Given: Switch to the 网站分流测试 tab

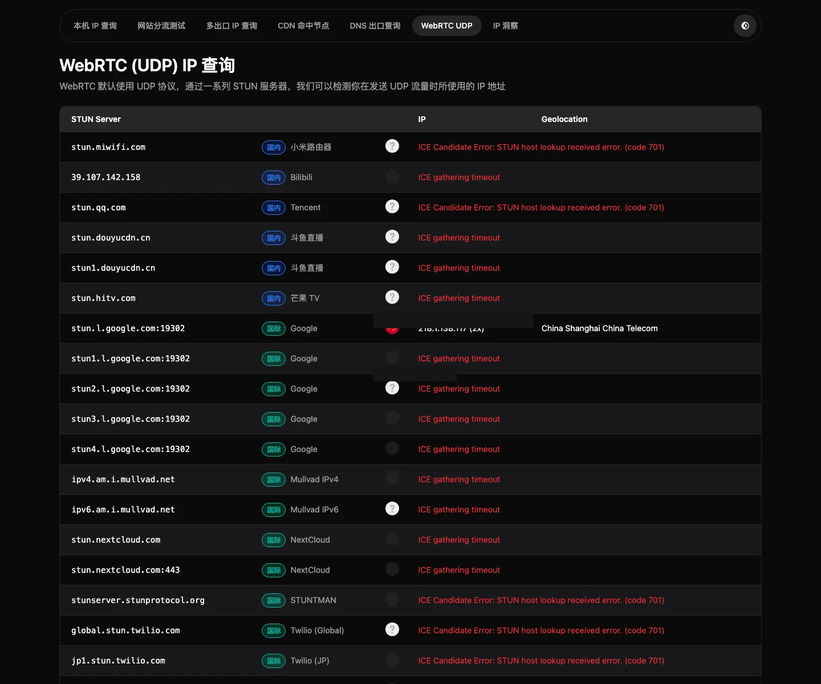Looking at the screenshot, I should pos(161,26).
